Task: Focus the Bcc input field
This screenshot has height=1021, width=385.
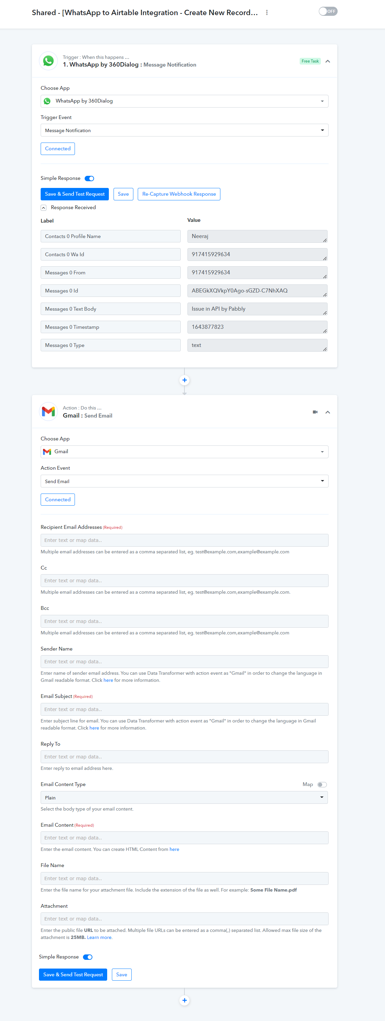Action: [x=184, y=621]
